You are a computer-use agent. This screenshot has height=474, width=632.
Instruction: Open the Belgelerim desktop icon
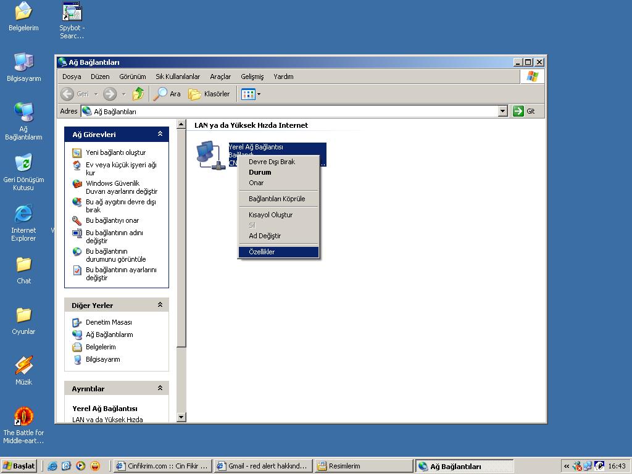(x=23, y=17)
